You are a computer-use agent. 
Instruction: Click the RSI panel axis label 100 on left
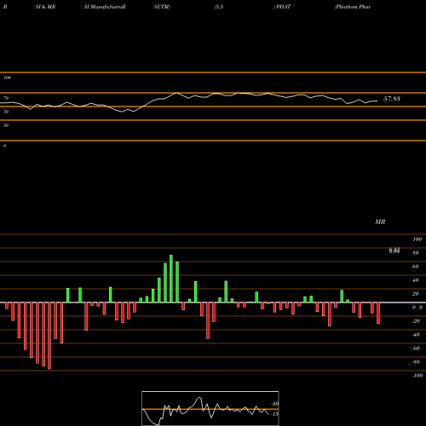tap(7, 78)
